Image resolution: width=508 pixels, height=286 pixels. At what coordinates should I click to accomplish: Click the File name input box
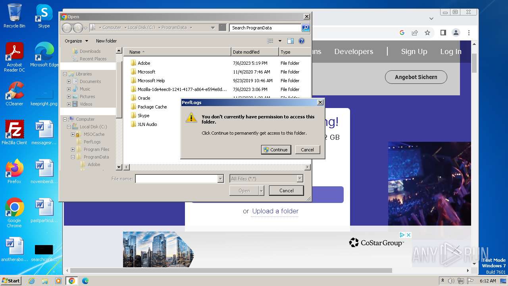(177, 179)
